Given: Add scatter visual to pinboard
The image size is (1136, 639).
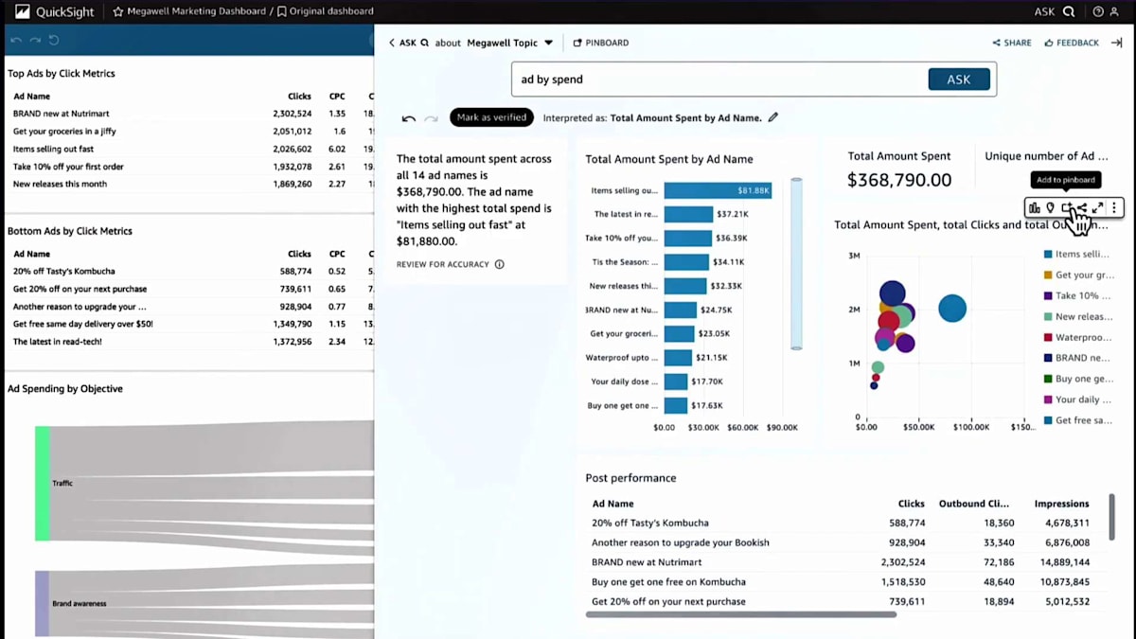Looking at the screenshot, I should point(1066,207).
